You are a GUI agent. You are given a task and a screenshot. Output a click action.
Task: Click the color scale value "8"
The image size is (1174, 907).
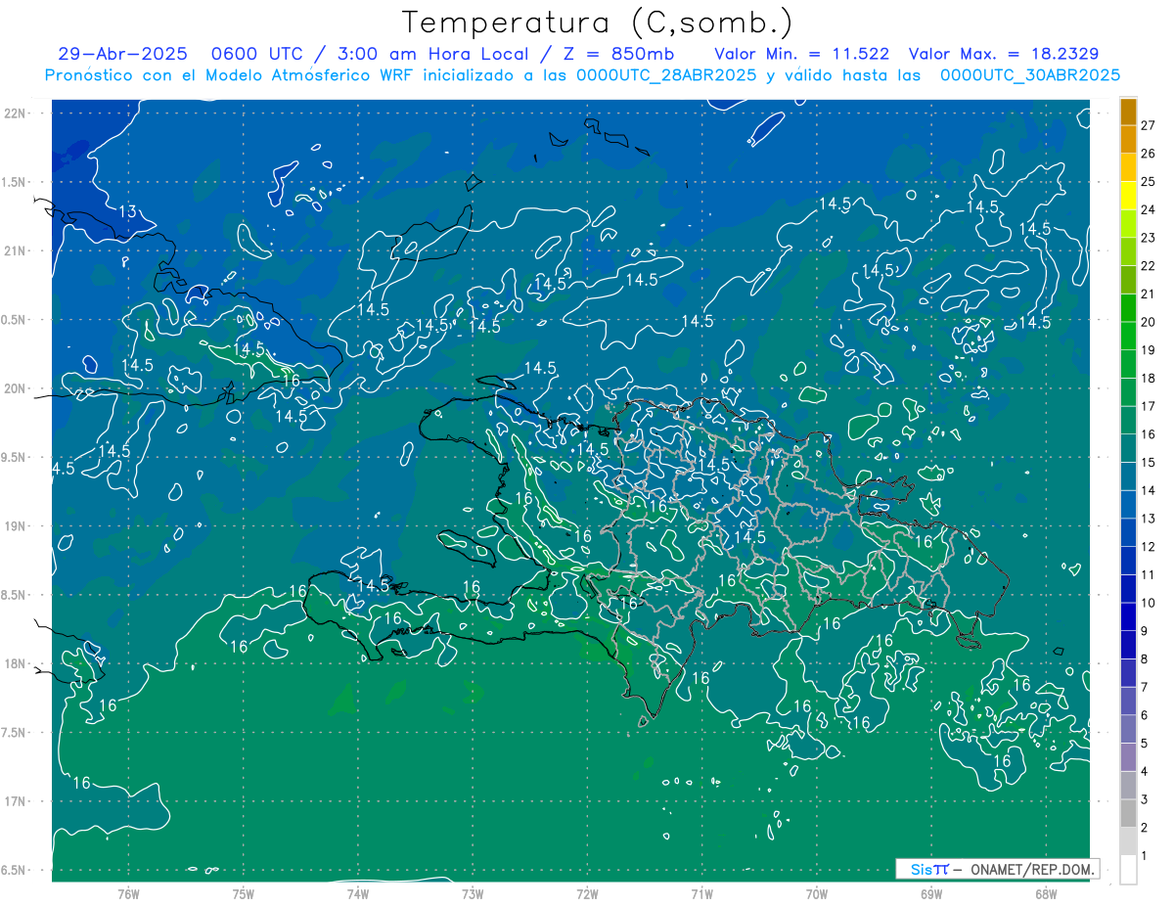(x=1145, y=658)
